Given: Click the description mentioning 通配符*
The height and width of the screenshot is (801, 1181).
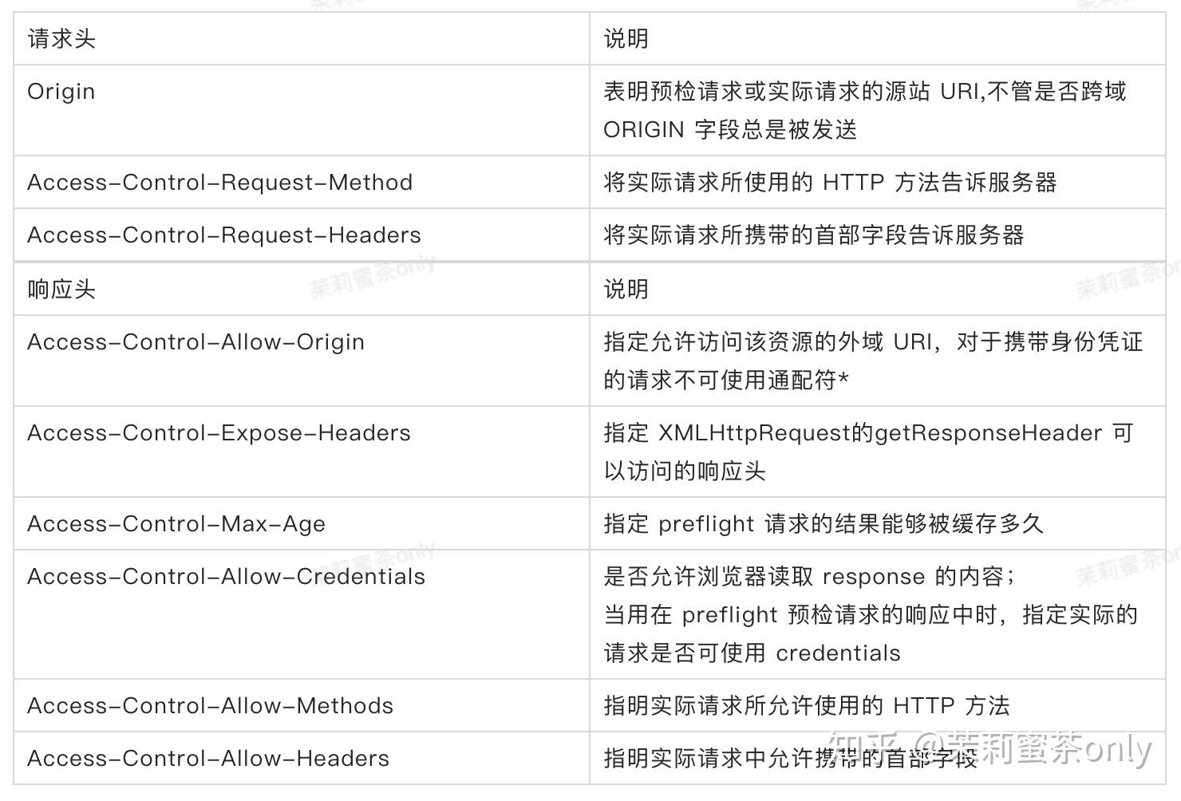Looking at the screenshot, I should point(874,361).
